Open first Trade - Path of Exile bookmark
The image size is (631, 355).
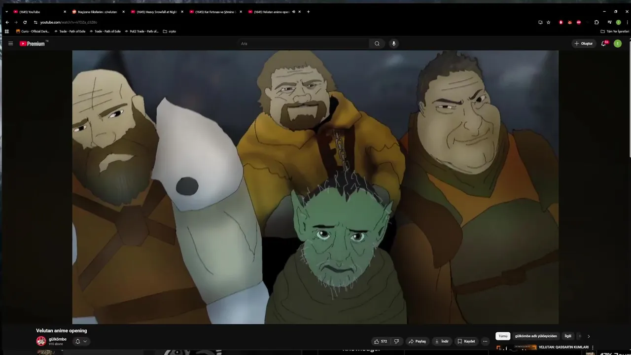click(70, 31)
